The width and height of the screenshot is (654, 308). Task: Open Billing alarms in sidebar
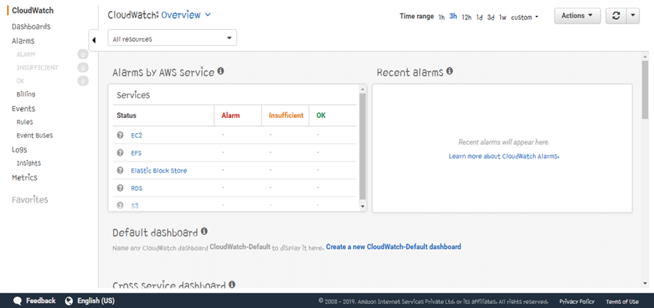[x=26, y=94]
